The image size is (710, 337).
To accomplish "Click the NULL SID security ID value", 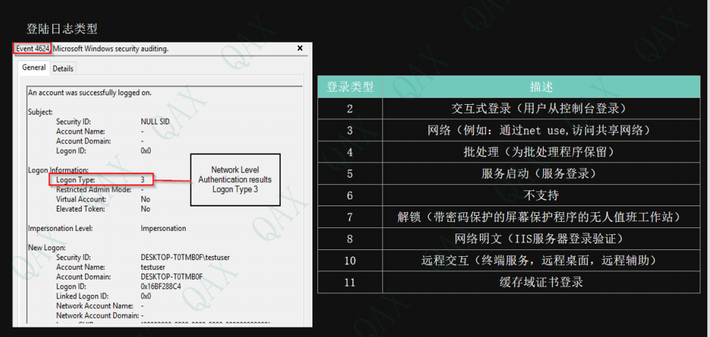I will coord(156,121).
